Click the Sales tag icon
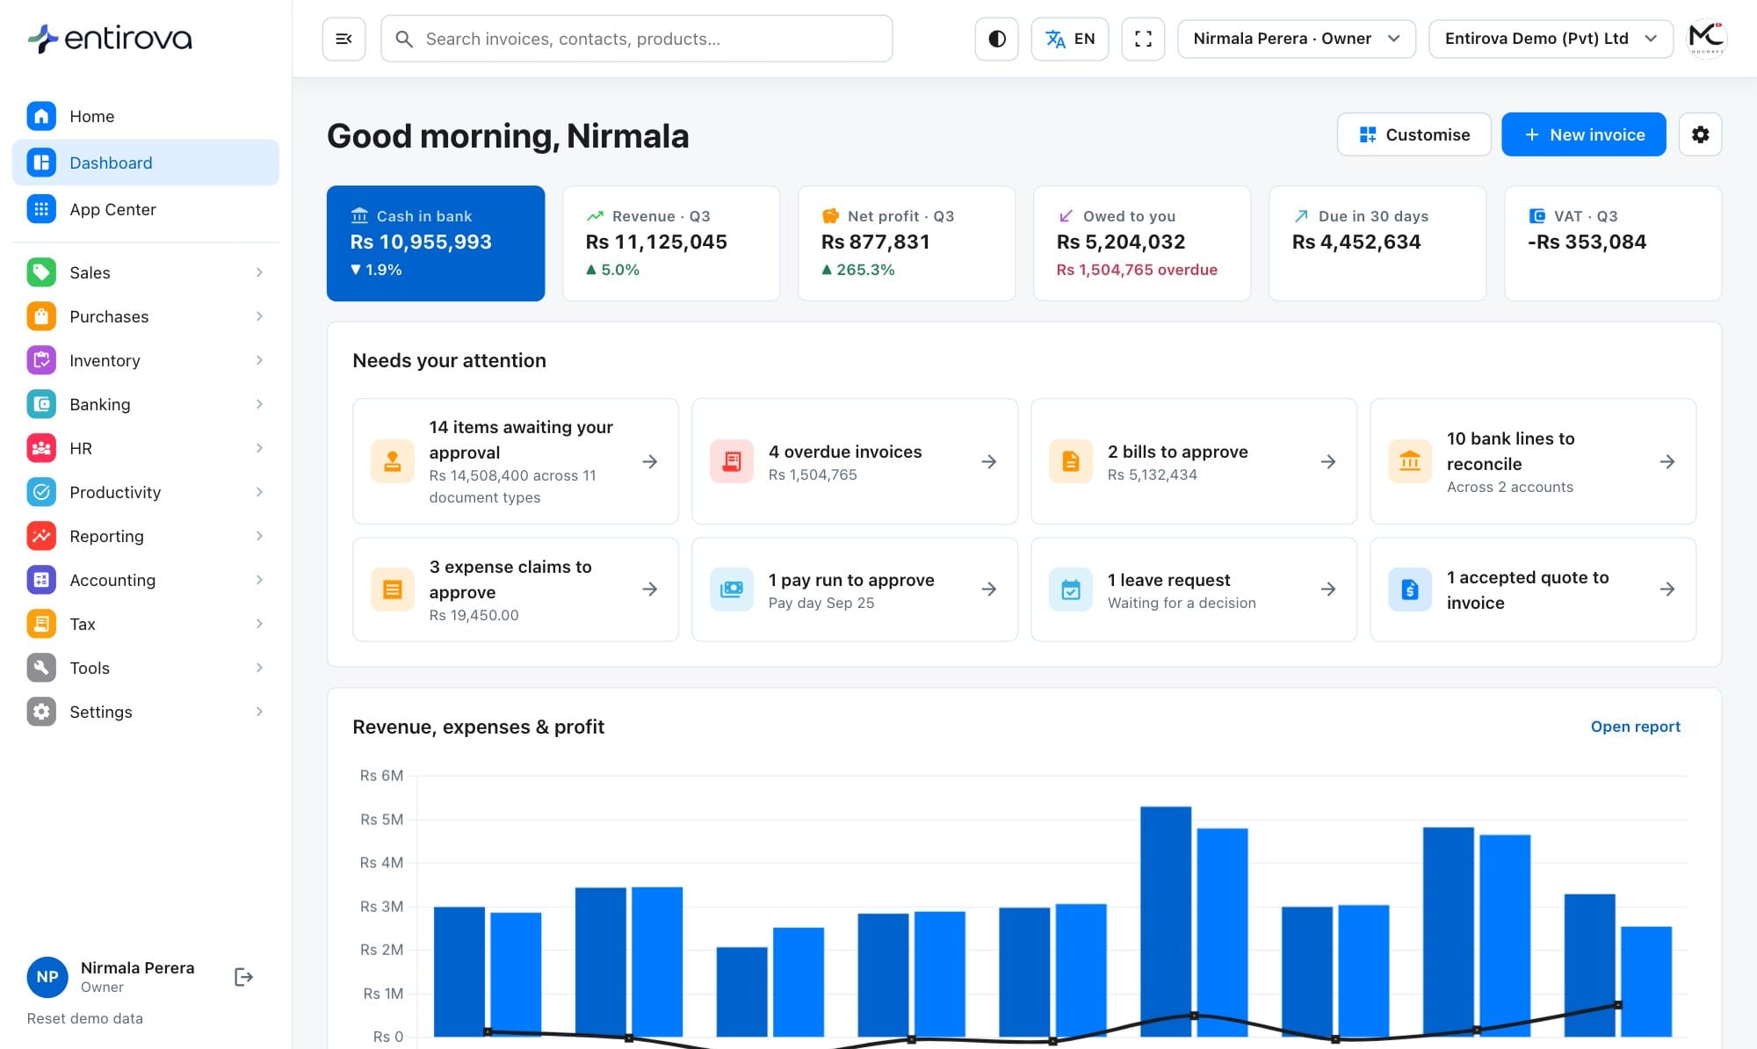The width and height of the screenshot is (1757, 1049). pos(41,272)
